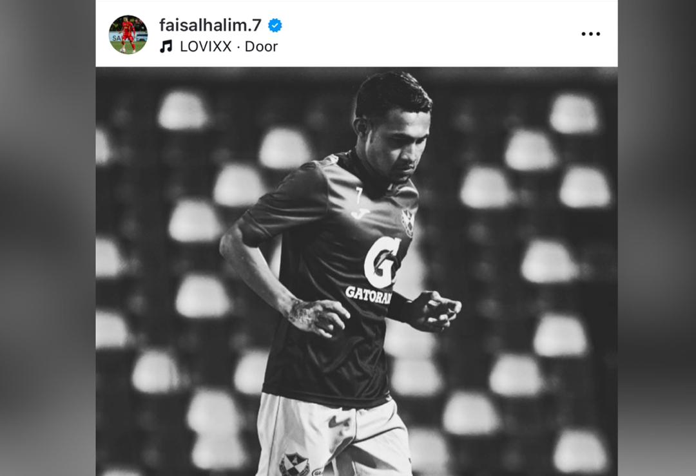Viewport: 696px width, 476px height.
Task: Open the Door song title
Action: [261, 46]
